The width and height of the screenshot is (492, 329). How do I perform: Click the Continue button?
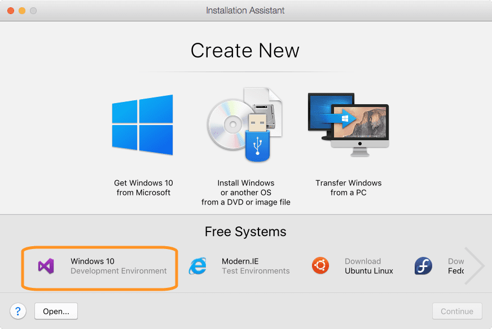point(457,311)
